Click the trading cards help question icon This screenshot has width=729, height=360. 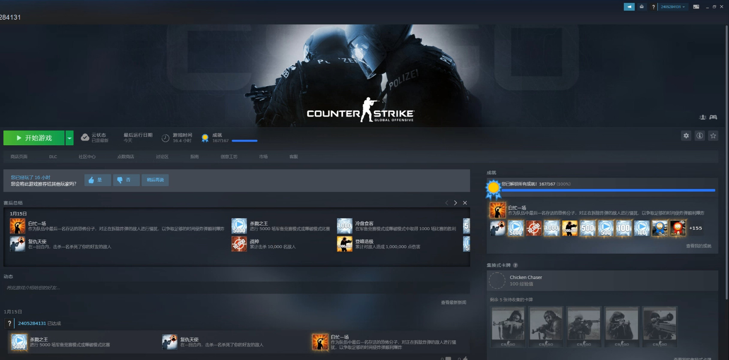(x=515, y=265)
